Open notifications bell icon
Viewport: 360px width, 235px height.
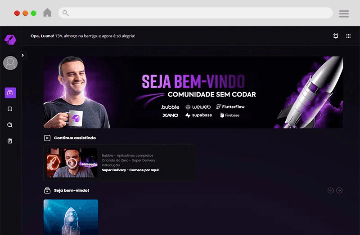[336, 36]
